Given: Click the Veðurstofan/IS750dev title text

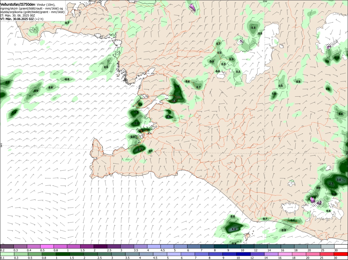Looking at the screenshot, I should coord(17,4).
